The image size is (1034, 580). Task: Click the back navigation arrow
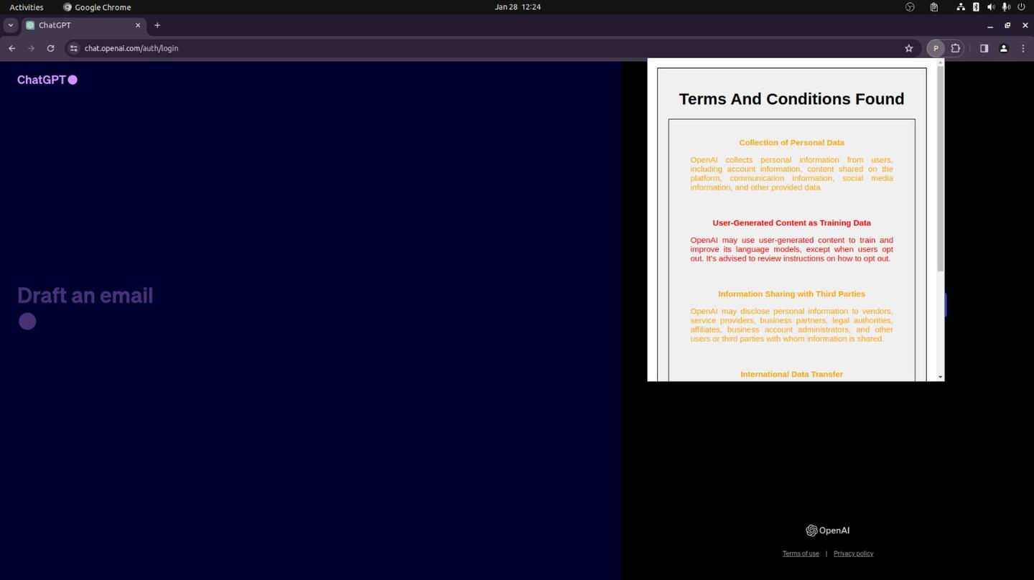11,48
